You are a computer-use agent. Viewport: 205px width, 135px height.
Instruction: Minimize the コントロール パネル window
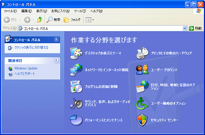coord(188,5)
